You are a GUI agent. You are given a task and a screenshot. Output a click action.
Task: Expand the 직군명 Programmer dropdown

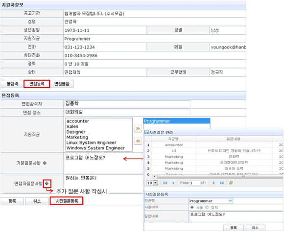[x=230, y=201]
